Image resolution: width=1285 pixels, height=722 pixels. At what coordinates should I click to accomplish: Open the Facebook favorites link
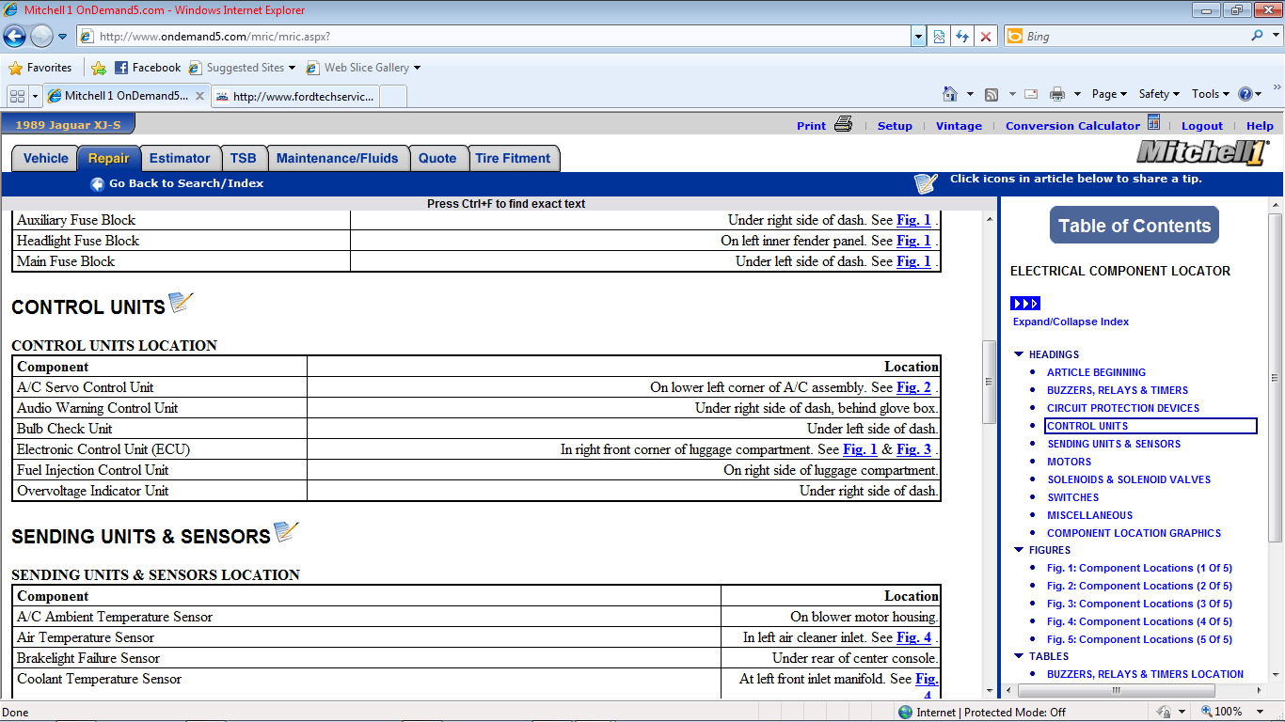[x=148, y=68]
